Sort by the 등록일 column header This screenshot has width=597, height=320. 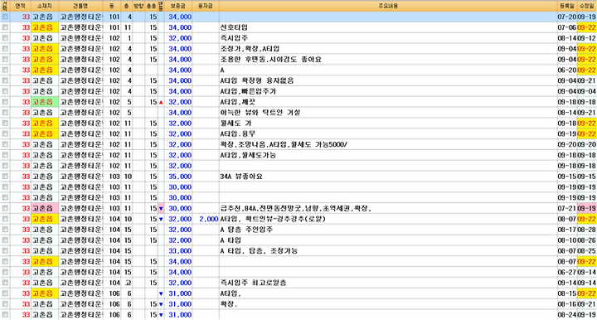567,6
